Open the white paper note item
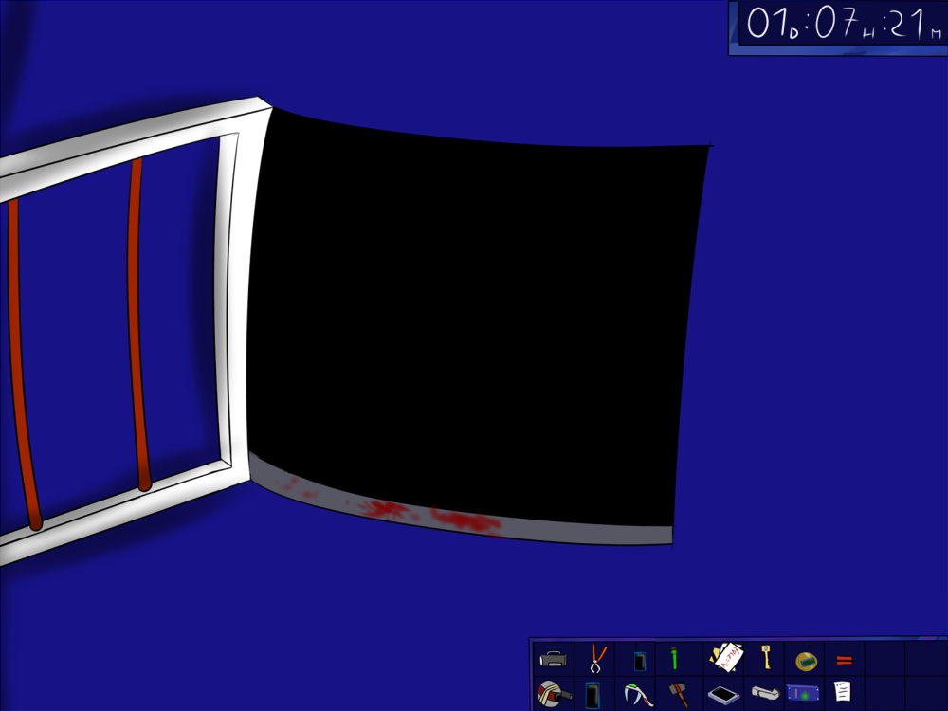The image size is (948, 711). click(x=842, y=692)
